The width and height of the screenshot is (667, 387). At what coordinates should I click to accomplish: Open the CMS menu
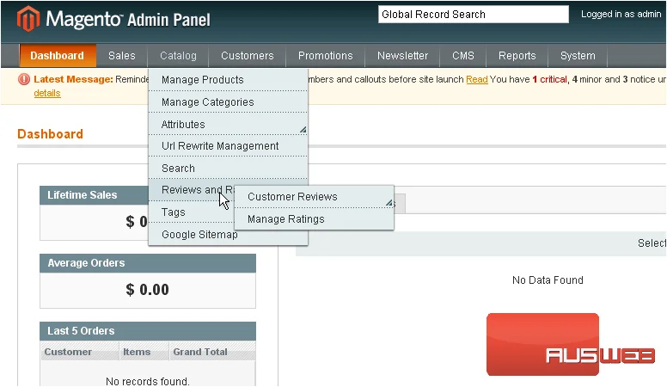click(462, 56)
